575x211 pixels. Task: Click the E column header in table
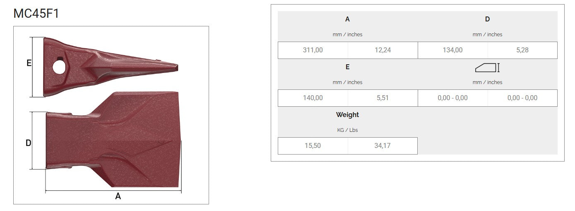pyautogui.click(x=347, y=67)
